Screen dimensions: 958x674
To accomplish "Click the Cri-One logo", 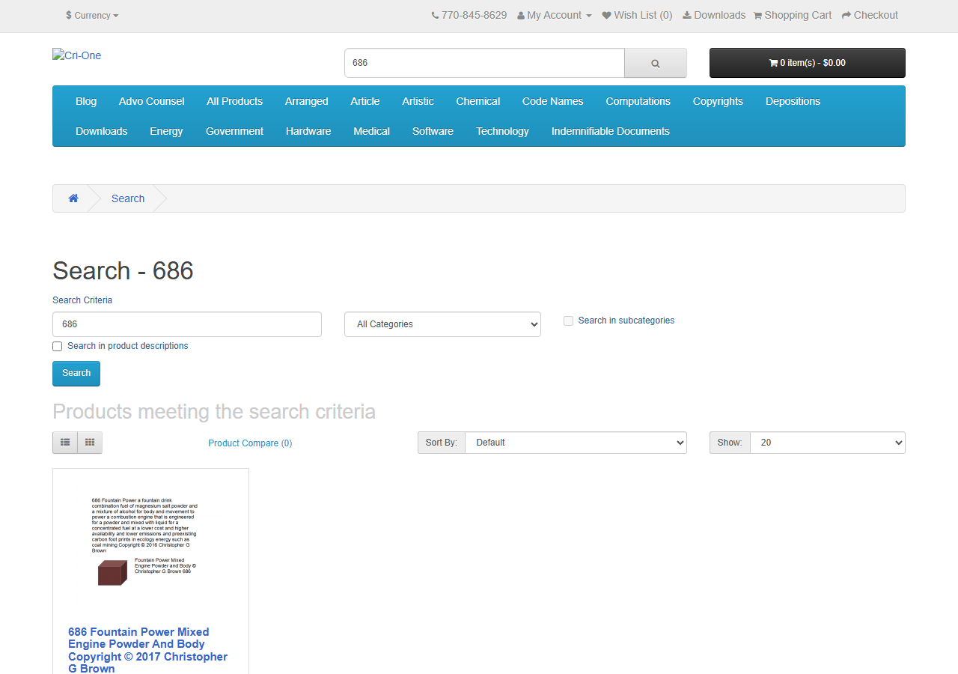I will [x=76, y=55].
